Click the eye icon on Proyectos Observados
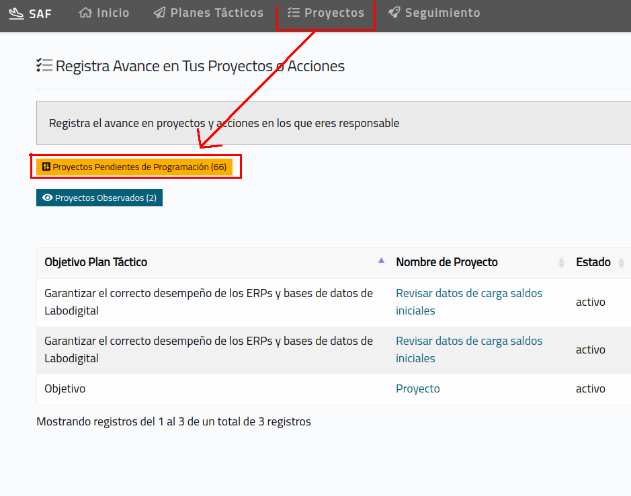The width and height of the screenshot is (631, 496). [x=48, y=198]
